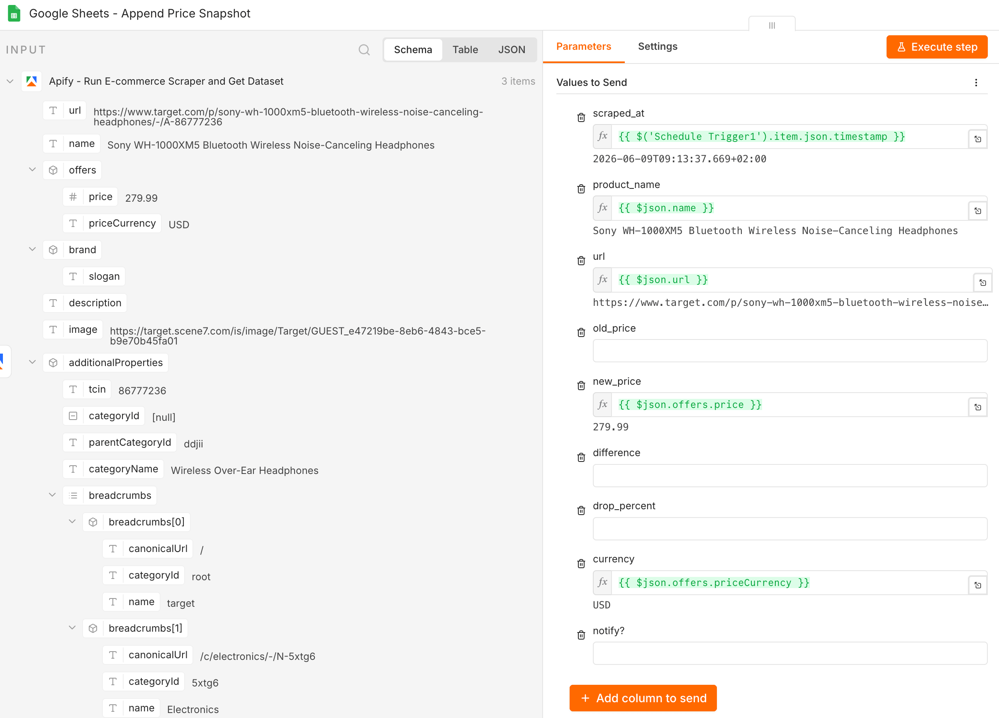999x718 pixels.
Task: Select canonicalUrl under breadcrumbs[1]
Action: point(148,655)
